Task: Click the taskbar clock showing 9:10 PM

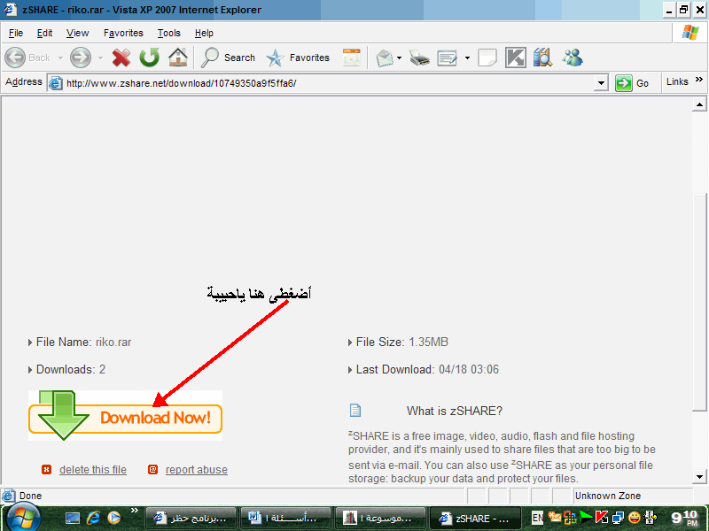Action: pyautogui.click(x=684, y=518)
